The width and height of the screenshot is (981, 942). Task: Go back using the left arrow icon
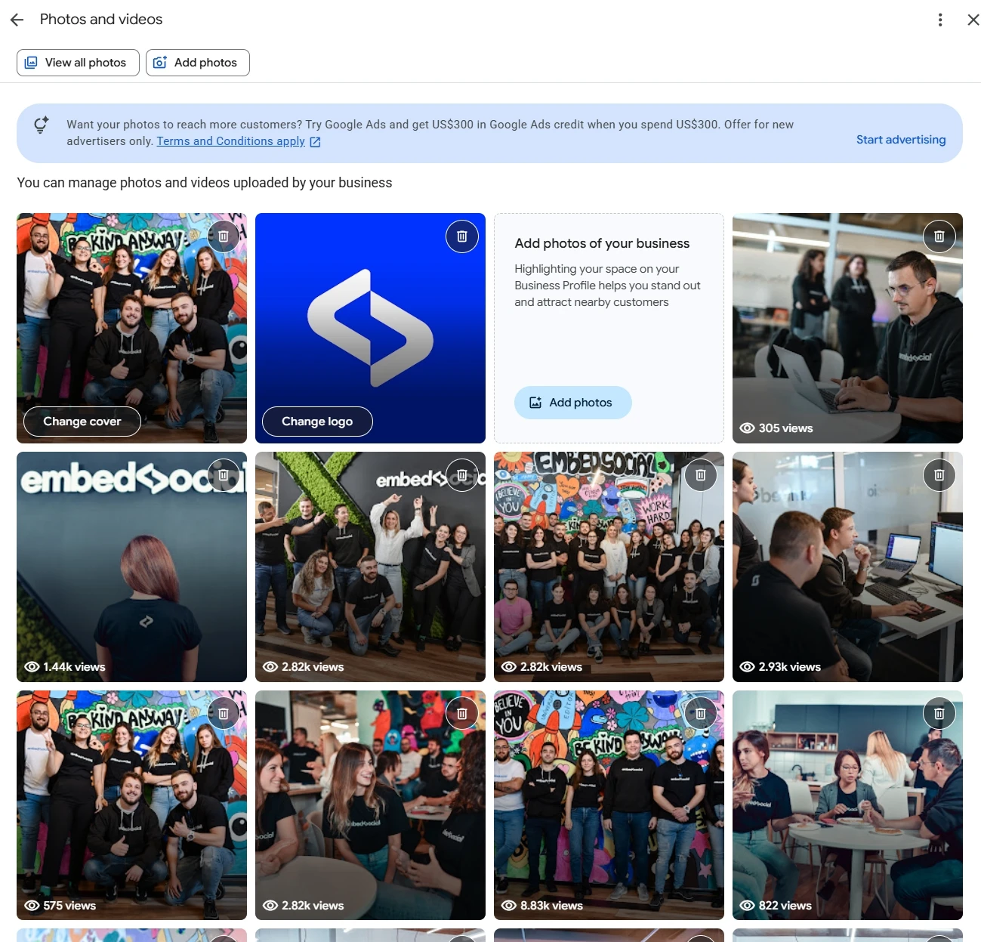pyautogui.click(x=17, y=20)
